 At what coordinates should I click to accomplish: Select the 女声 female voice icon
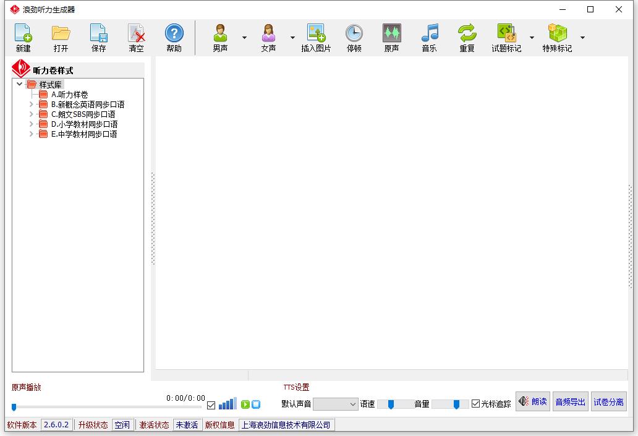[x=268, y=33]
